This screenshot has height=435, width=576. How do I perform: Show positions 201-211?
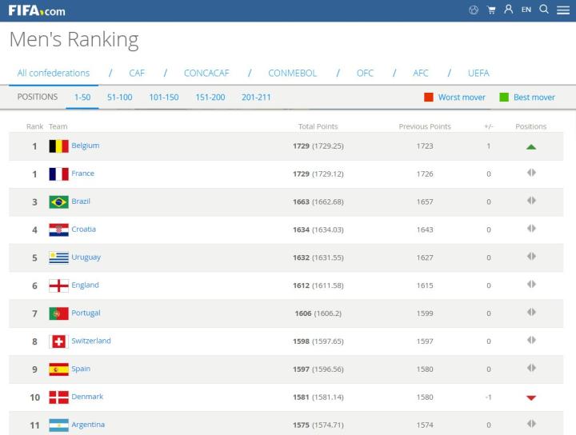pos(256,98)
